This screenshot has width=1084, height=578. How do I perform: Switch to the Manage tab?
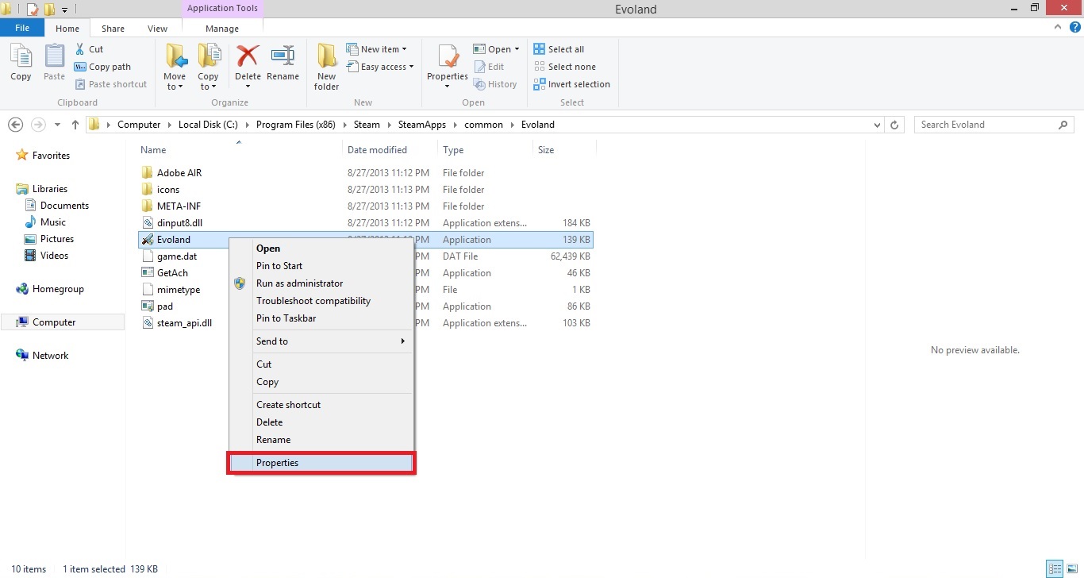(x=222, y=29)
